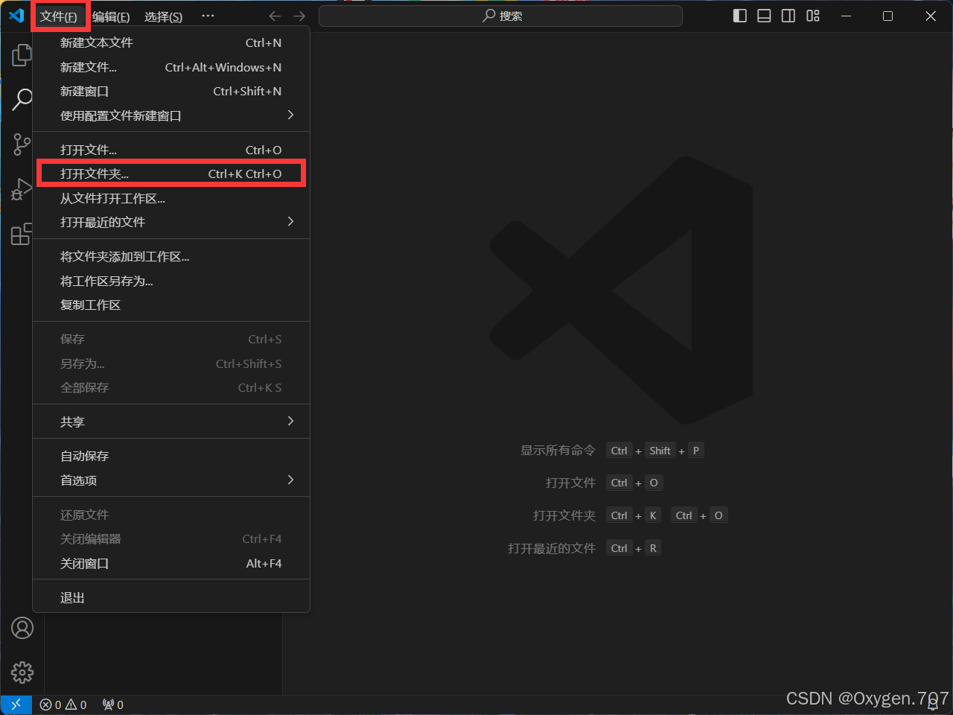Click the R key hint badge

coord(653,549)
